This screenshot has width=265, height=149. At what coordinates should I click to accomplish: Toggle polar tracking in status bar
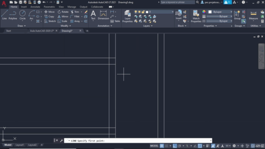(x=179, y=146)
